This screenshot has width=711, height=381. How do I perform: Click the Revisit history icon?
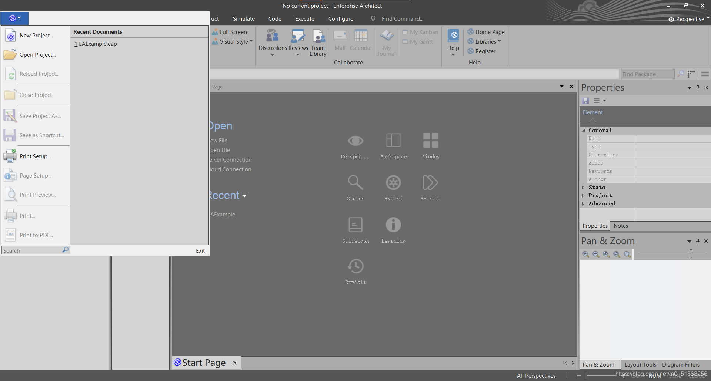[x=355, y=266]
